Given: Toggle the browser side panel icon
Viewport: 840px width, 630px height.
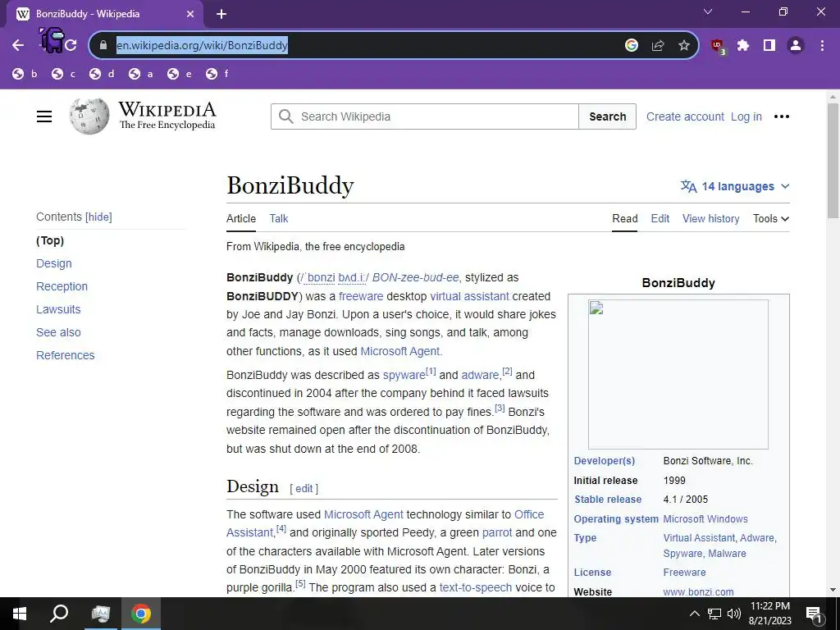Looking at the screenshot, I should click(769, 45).
